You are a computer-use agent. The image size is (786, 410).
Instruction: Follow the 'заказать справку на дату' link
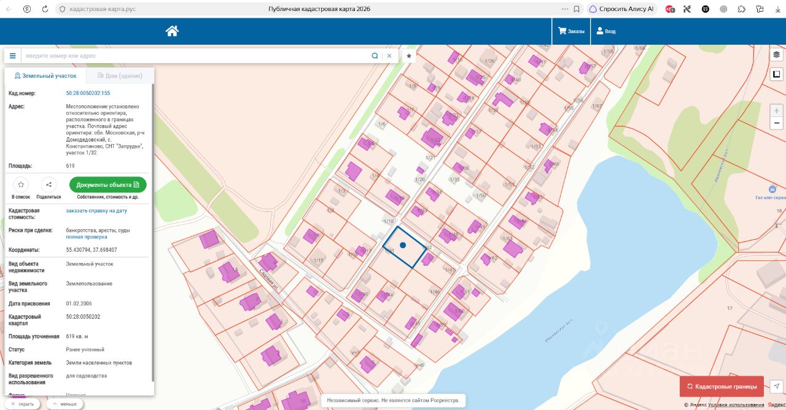pyautogui.click(x=96, y=210)
